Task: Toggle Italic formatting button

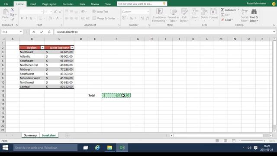Action: pyautogui.click(x=26, y=18)
